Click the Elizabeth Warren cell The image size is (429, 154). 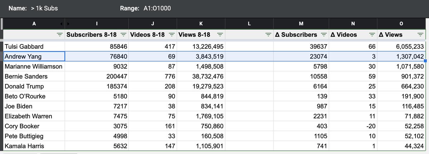tap(34, 116)
